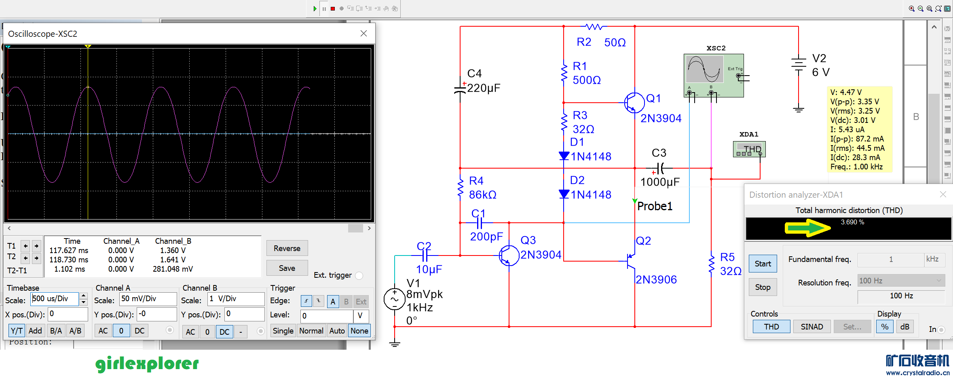This screenshot has width=953, height=378.
Task: Set Channel A coupling to DC
Action: [139, 331]
